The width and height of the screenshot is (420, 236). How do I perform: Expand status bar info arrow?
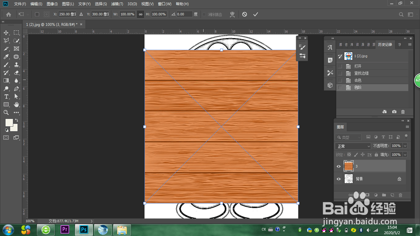coord(91,221)
